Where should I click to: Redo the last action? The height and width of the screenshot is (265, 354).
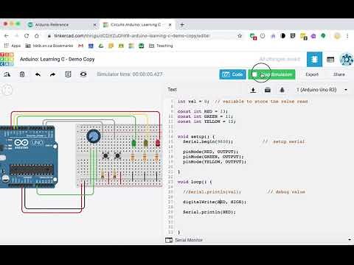52,74
